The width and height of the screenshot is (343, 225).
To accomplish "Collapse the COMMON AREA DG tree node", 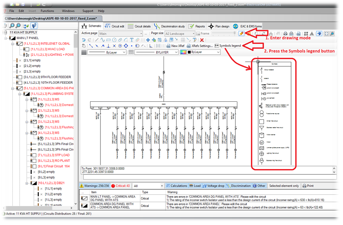I will 13,89.
